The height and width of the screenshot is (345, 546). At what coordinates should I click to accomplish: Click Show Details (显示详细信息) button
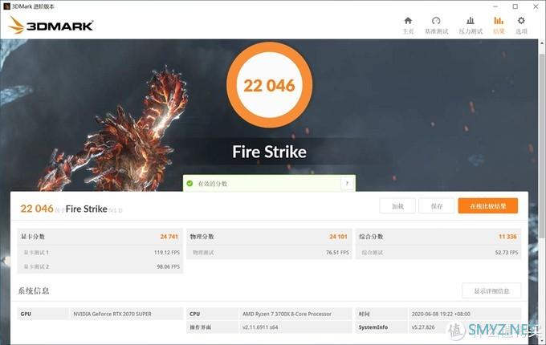tap(491, 291)
